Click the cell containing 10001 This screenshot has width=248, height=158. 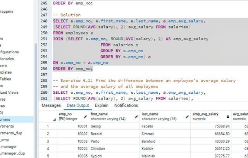point(73,126)
